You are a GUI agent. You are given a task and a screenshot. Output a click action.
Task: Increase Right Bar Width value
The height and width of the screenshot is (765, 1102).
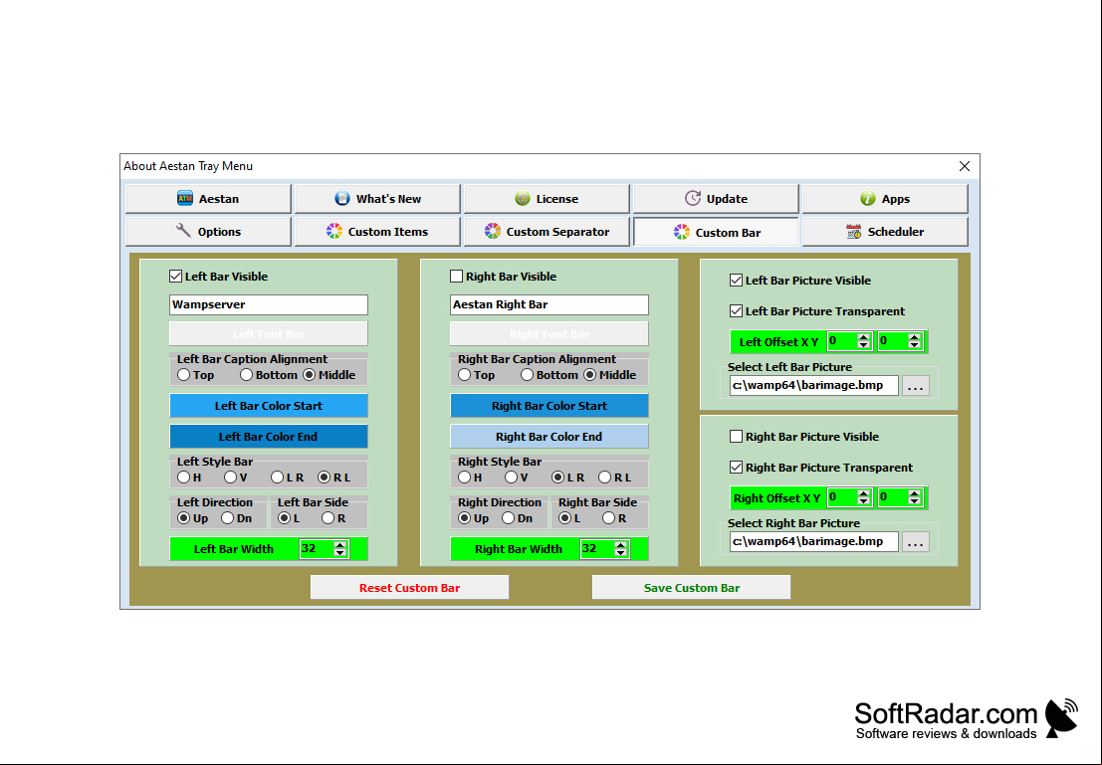click(x=621, y=545)
